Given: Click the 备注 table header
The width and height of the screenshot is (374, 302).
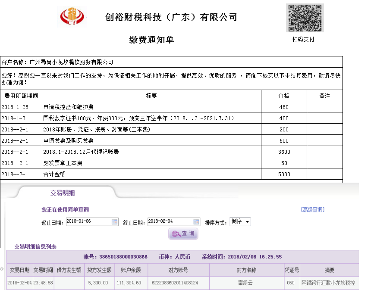Looking at the screenshot, I should pyautogui.click(x=325, y=96).
